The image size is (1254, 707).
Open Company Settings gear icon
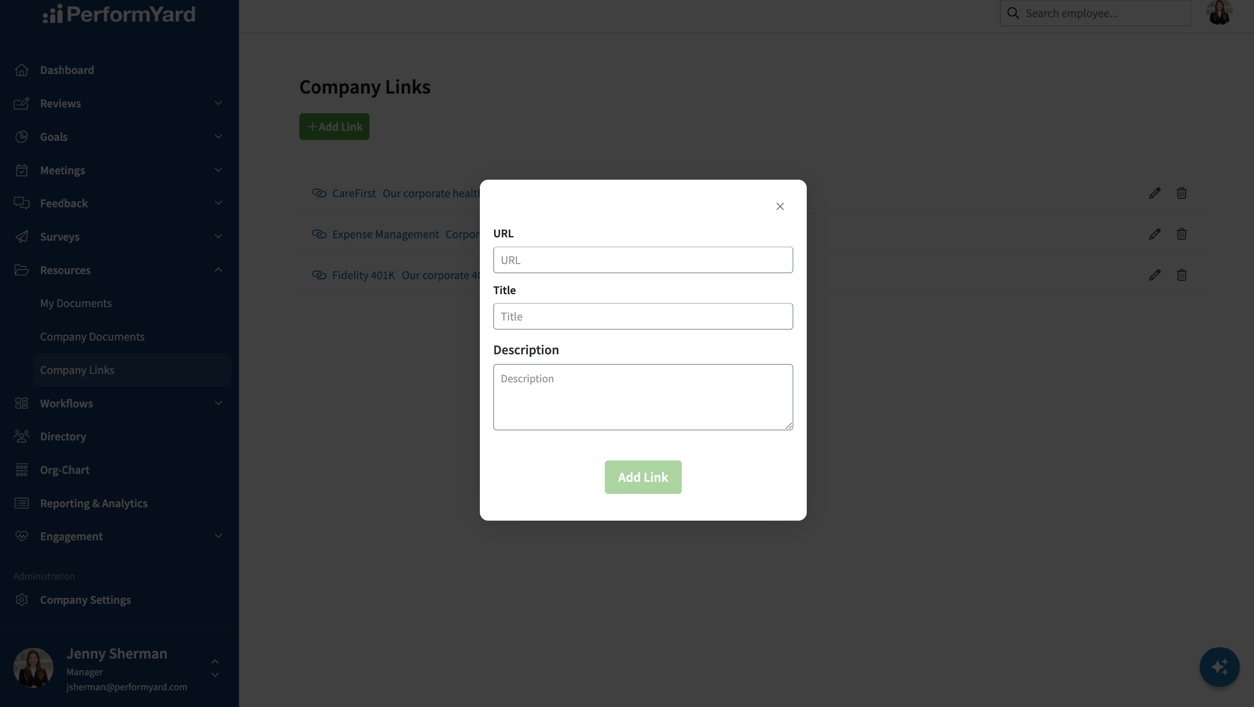[x=21, y=600]
